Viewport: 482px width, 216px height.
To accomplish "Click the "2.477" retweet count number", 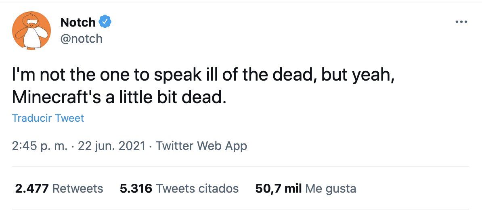I will (32, 188).
